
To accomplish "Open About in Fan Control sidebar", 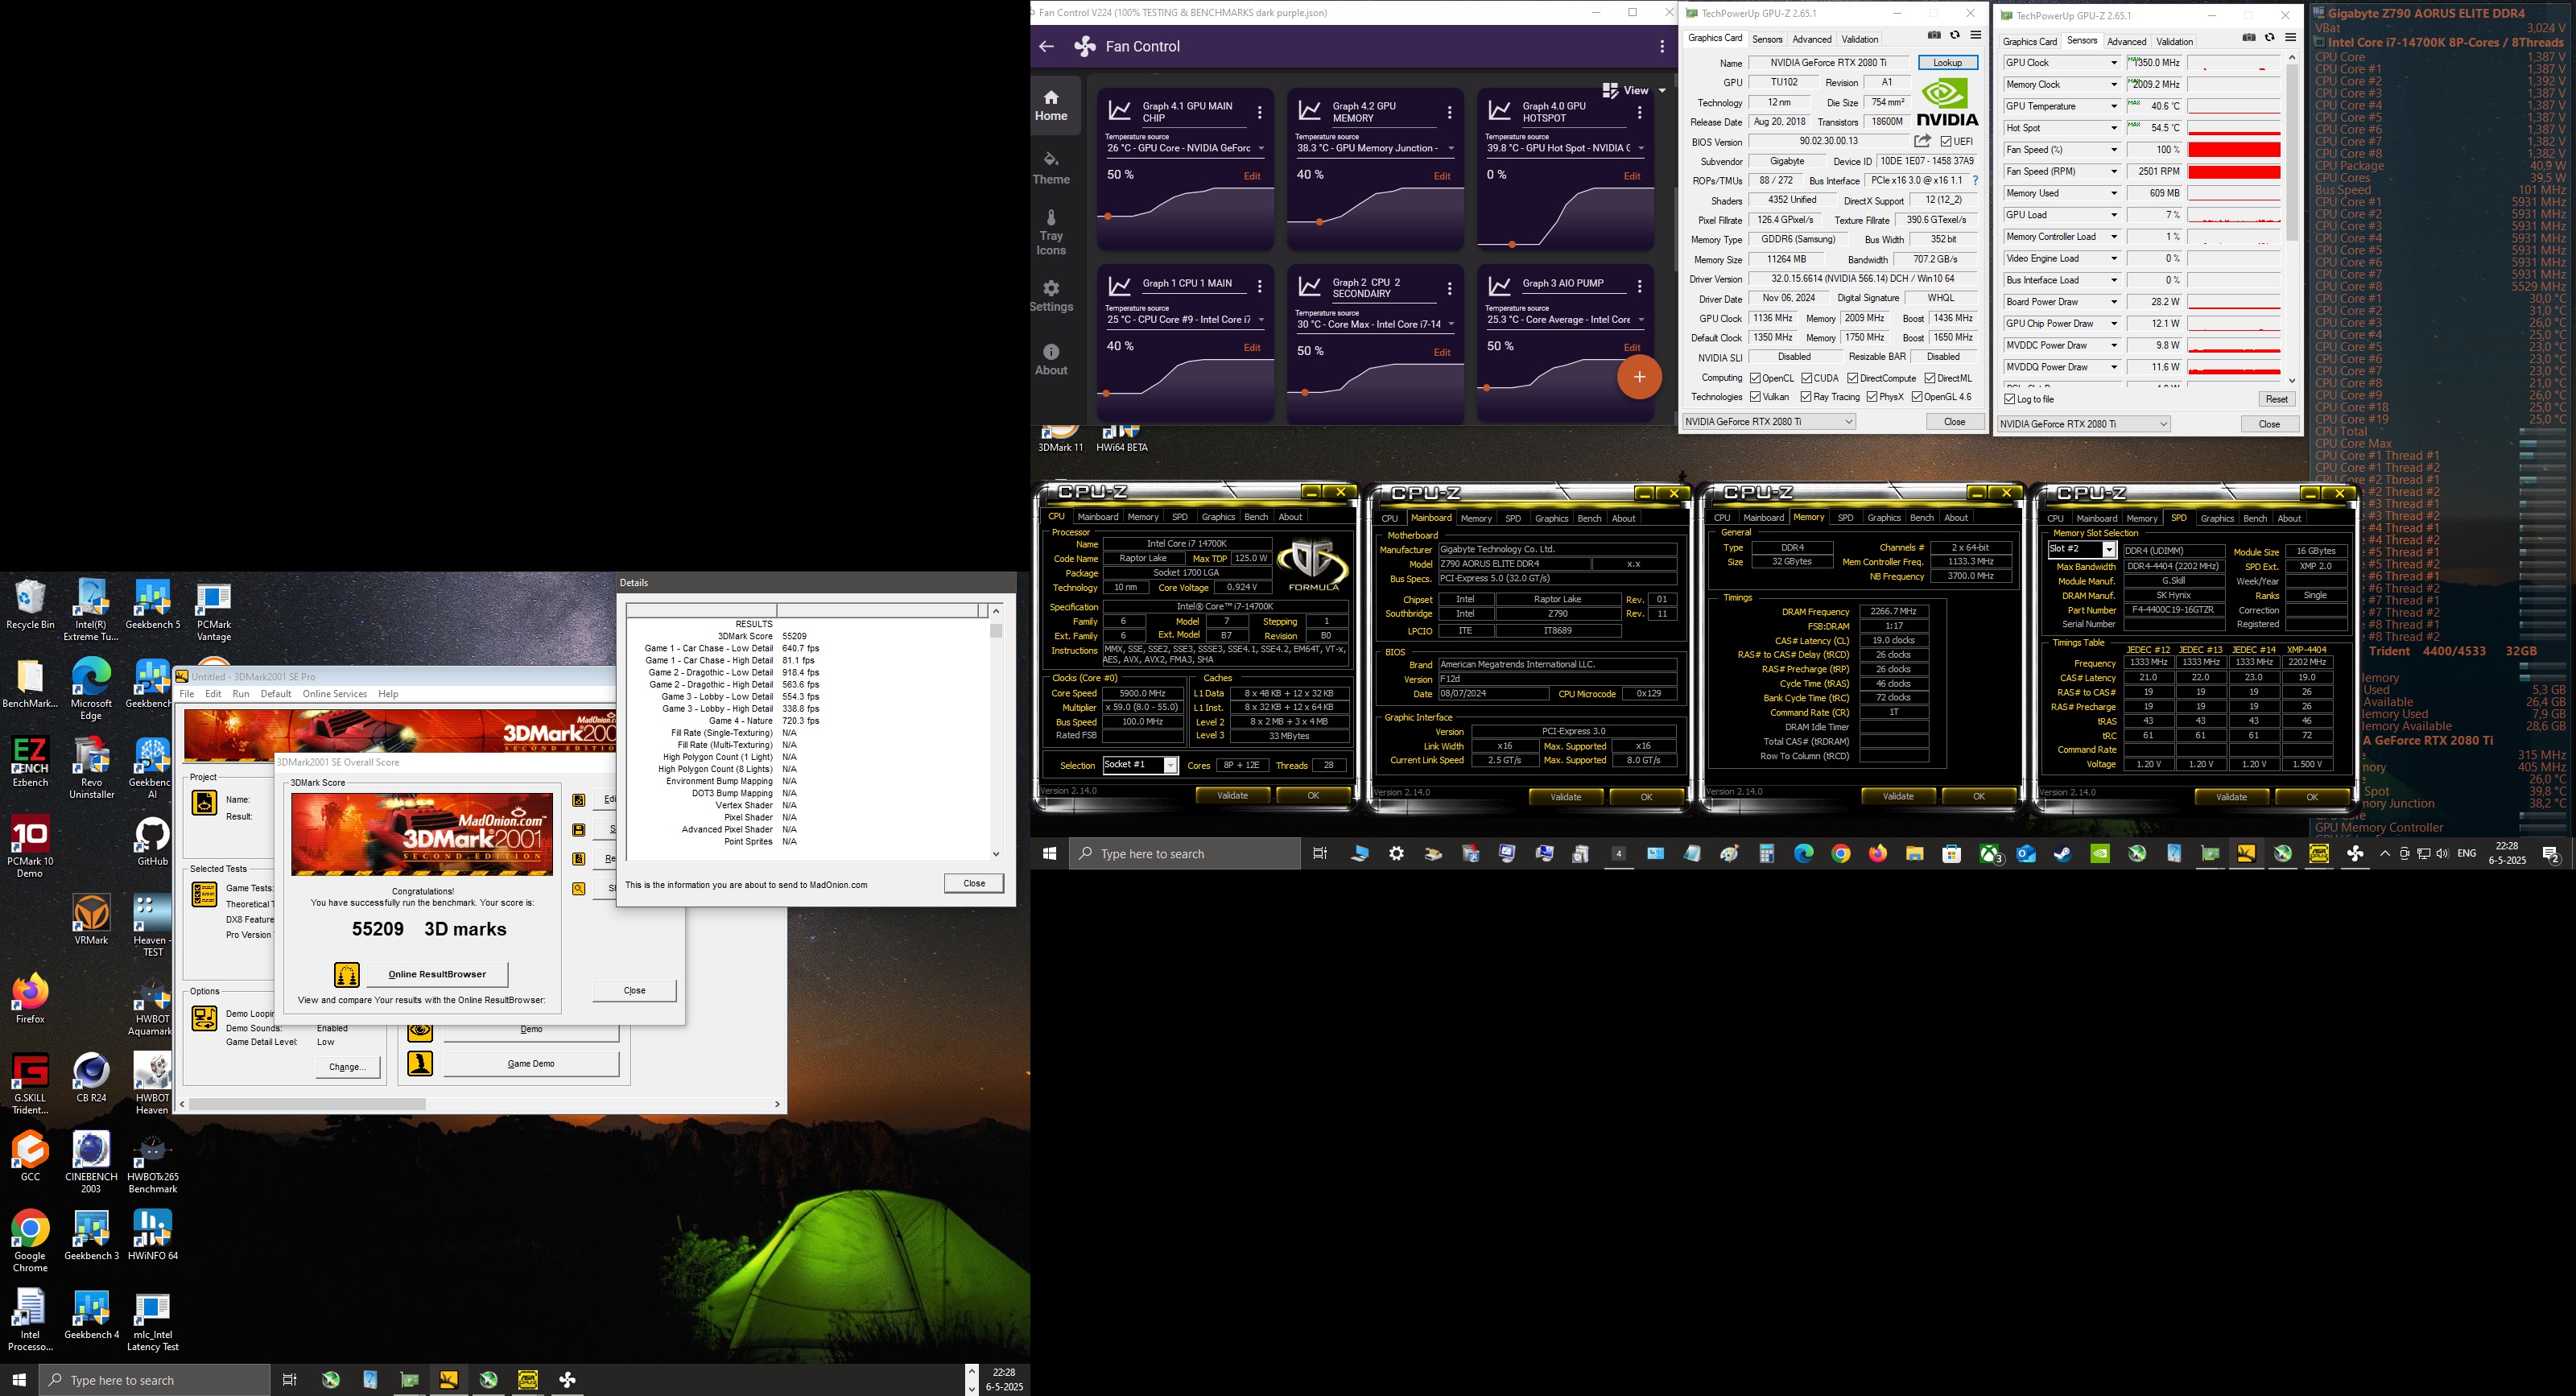I will coord(1051,360).
